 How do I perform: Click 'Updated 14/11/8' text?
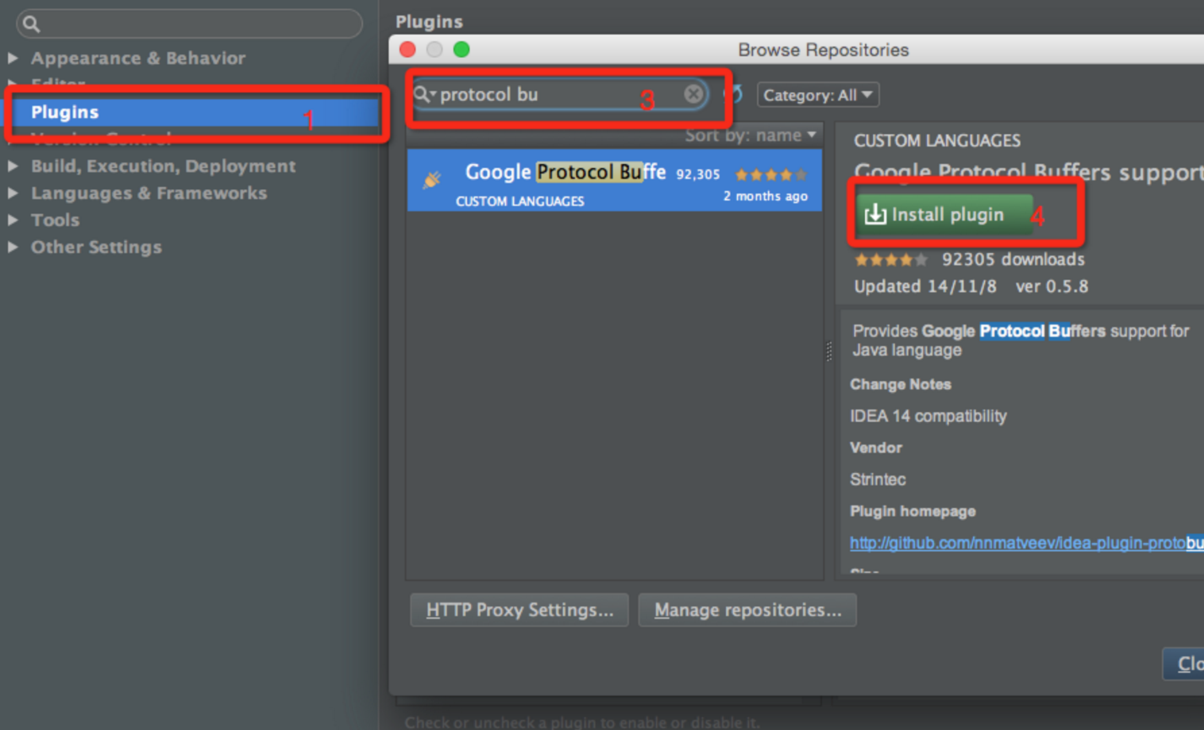pyautogui.click(x=925, y=286)
